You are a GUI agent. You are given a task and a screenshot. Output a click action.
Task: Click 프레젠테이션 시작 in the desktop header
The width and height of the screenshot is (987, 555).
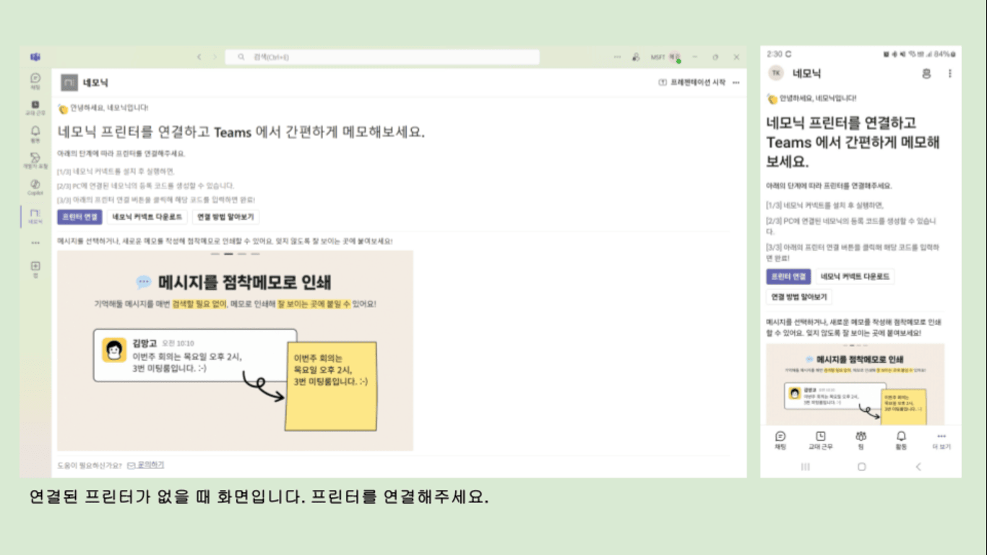coord(691,82)
